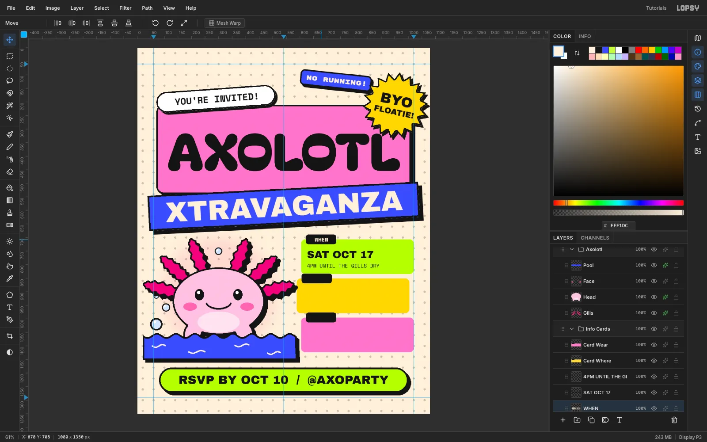
Task: Switch to the Channels tab
Action: click(x=595, y=238)
